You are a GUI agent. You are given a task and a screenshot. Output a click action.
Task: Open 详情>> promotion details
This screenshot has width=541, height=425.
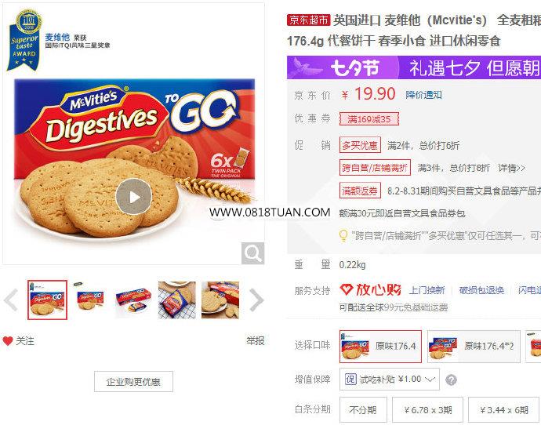[x=511, y=168]
